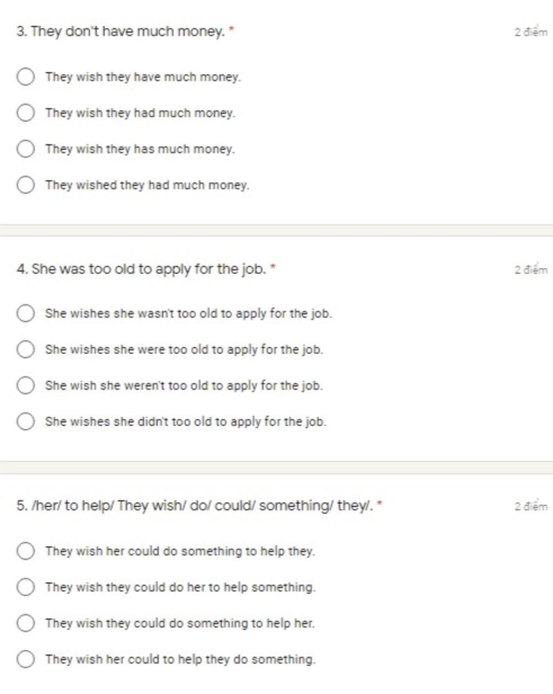
Task: Click question 5 scrambled words prompt
Action: [x=199, y=506]
